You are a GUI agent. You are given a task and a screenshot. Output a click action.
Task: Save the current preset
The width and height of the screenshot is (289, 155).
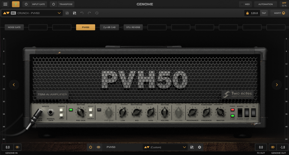click(67, 13)
